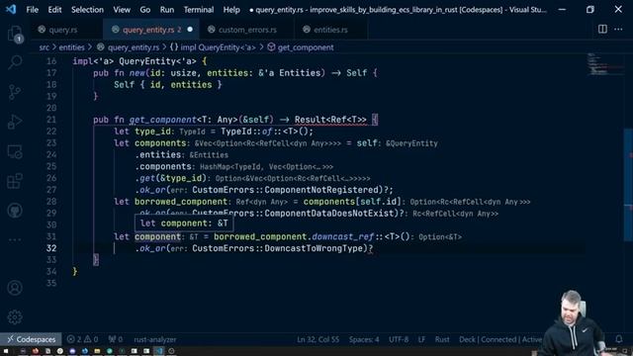This screenshot has width=633, height=356.
Task: Click the notifications bell in status bar
Action: 618,339
